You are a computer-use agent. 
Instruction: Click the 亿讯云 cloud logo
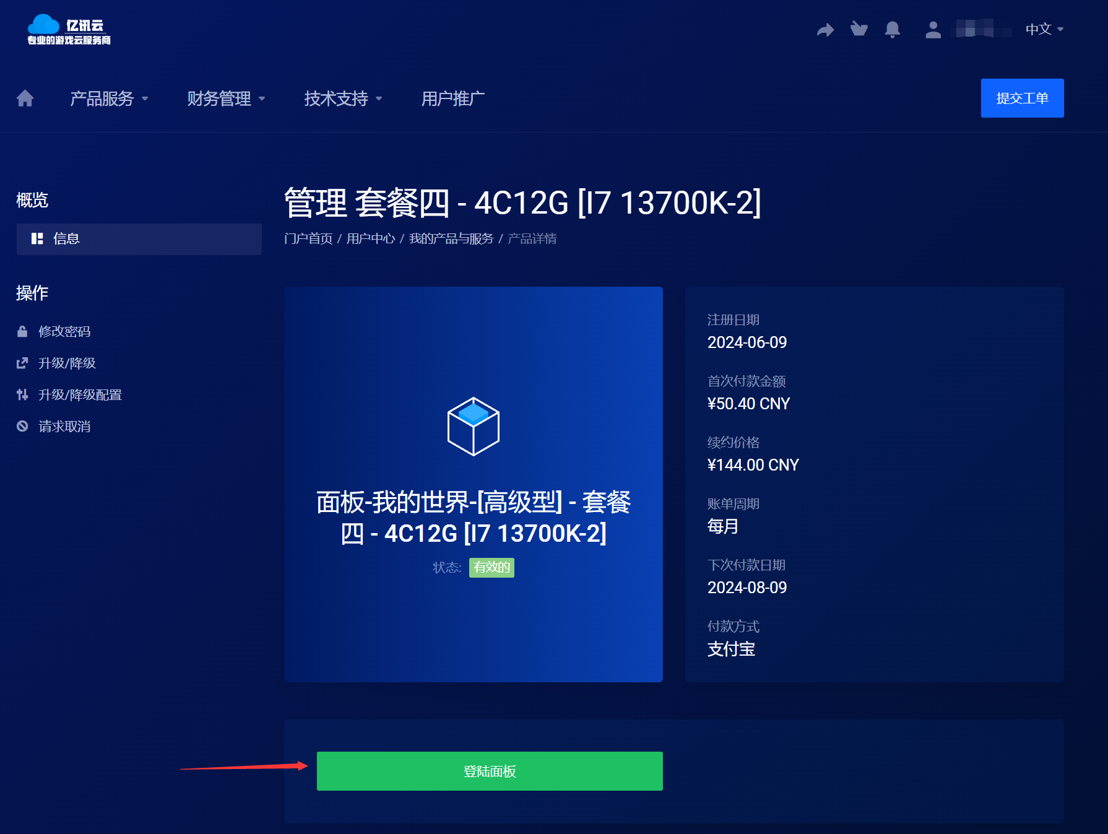tap(69, 30)
